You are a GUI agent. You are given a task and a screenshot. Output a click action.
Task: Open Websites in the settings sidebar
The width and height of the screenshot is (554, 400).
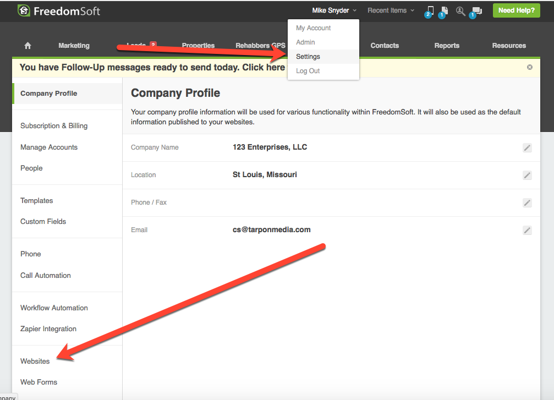pyautogui.click(x=35, y=361)
